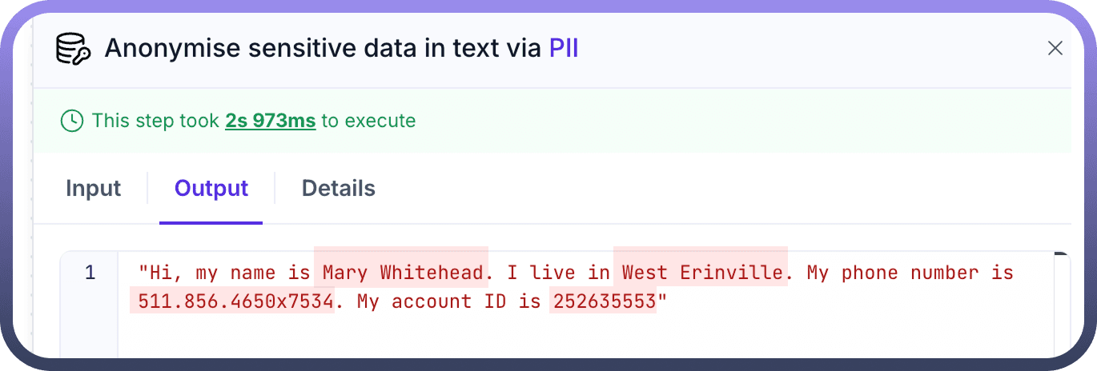Select the Output tab
The width and height of the screenshot is (1097, 371).
pos(211,189)
